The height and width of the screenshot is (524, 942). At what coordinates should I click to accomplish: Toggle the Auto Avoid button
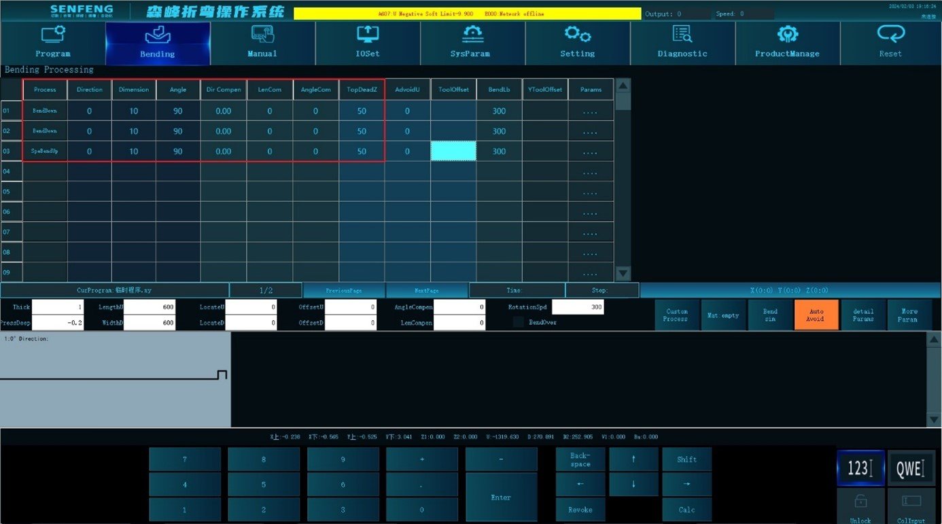point(816,315)
